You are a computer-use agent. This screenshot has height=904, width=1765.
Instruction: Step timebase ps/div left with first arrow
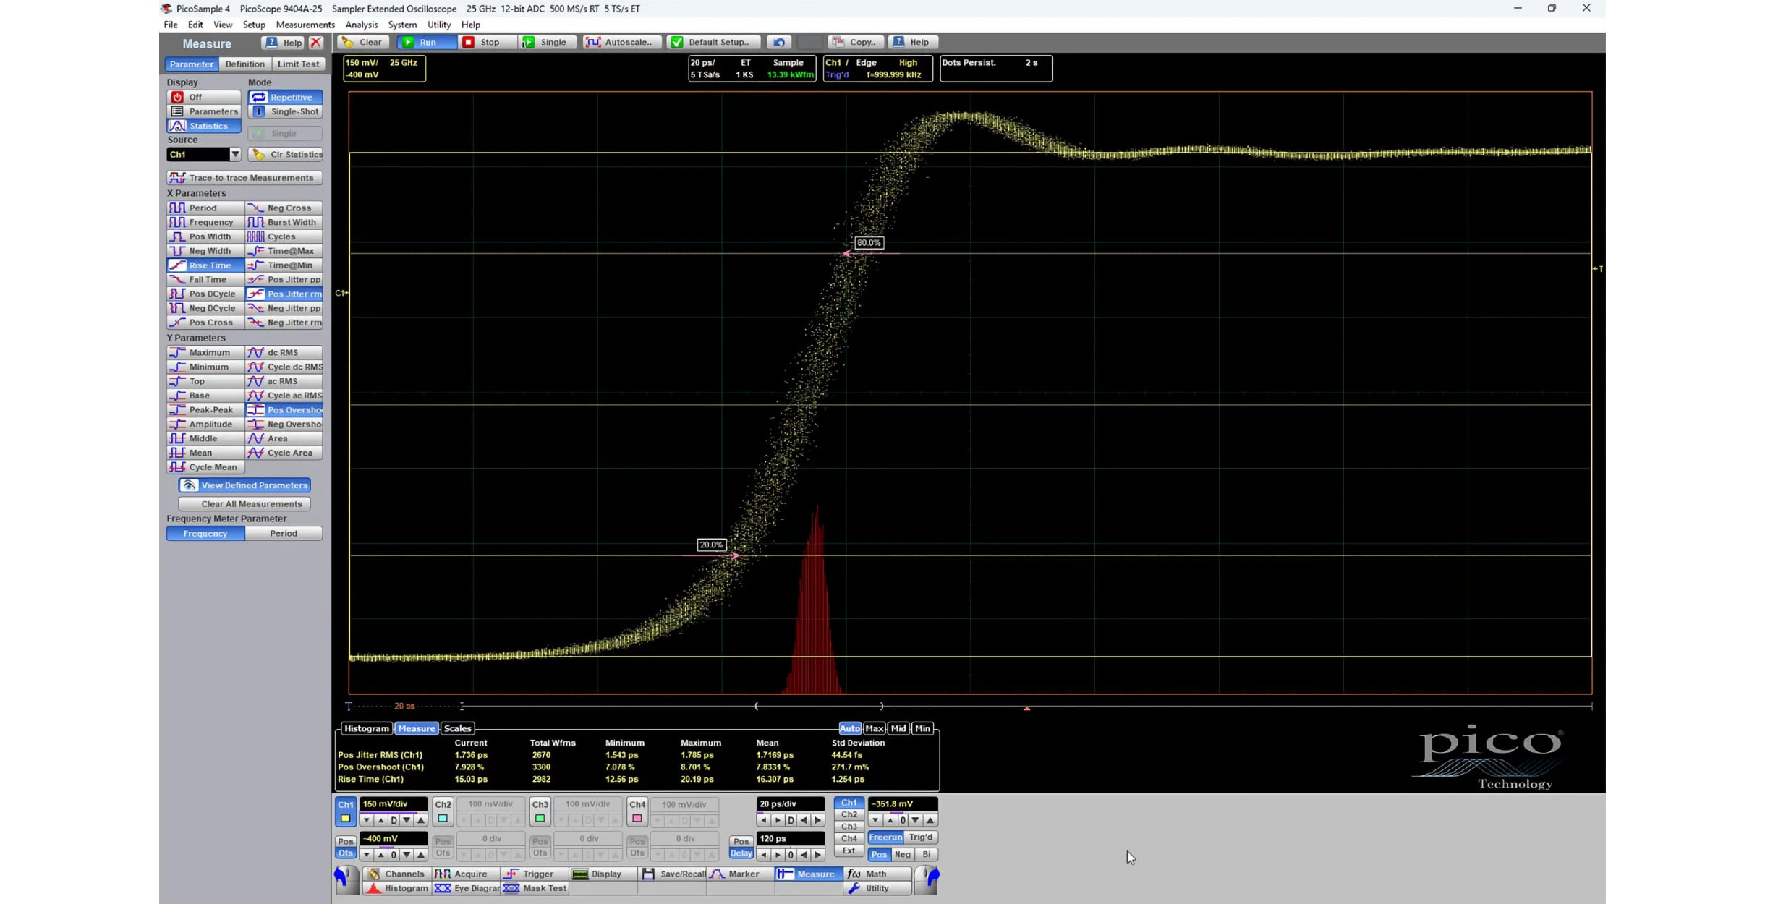tap(764, 820)
